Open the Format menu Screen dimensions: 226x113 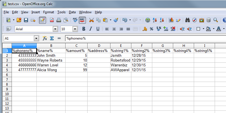(49, 12)
